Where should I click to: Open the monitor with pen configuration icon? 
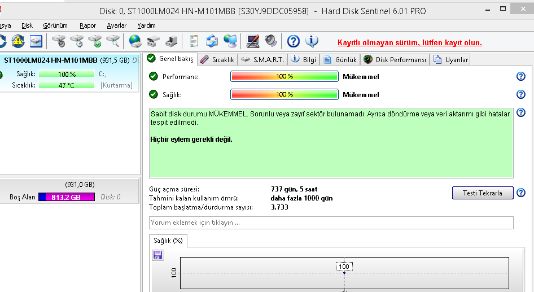point(253,41)
